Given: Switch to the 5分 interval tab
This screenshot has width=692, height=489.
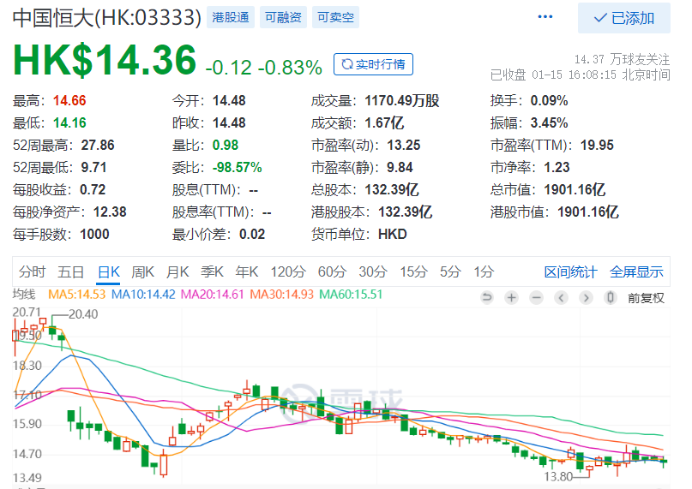Looking at the screenshot, I should tap(450, 271).
